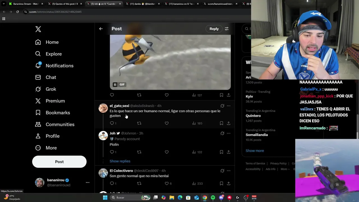Switch to the Quotes of this post tab
The height and width of the screenshot is (202, 359).
coord(64,4)
